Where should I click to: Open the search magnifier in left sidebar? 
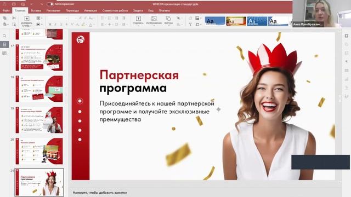pos(4,36)
